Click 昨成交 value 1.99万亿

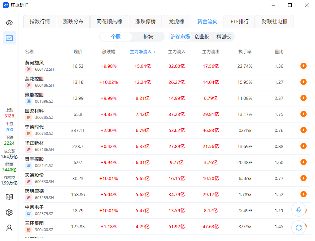9,183
